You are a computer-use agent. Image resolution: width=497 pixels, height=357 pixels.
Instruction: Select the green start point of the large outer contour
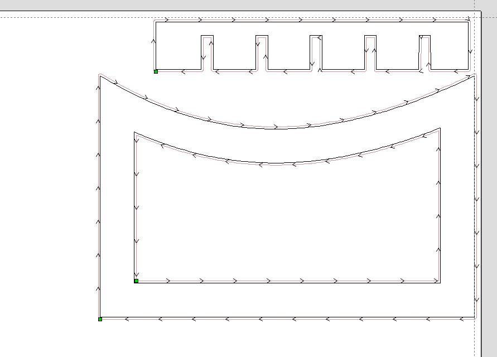click(x=100, y=319)
